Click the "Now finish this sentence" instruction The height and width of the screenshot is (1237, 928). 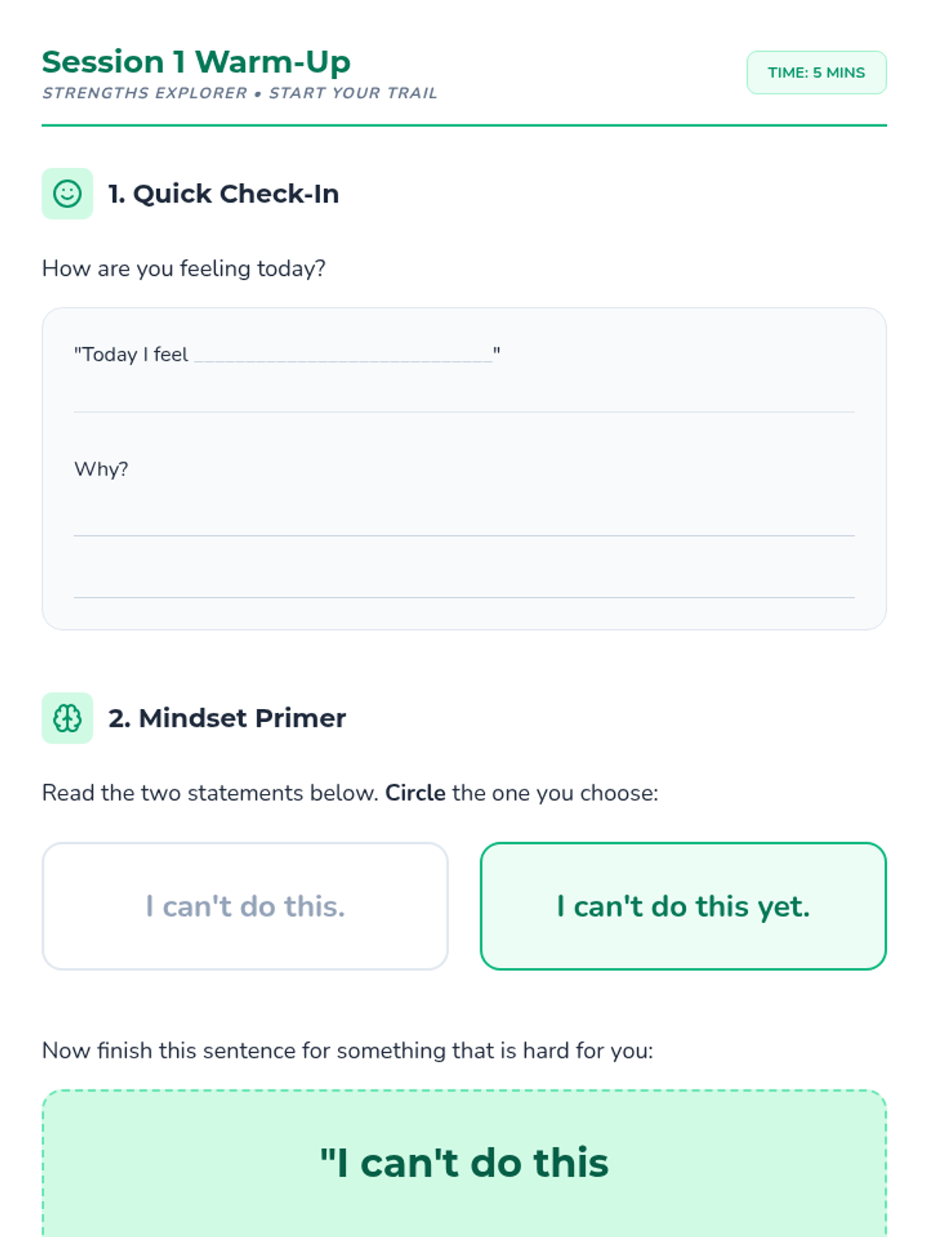tap(347, 1051)
